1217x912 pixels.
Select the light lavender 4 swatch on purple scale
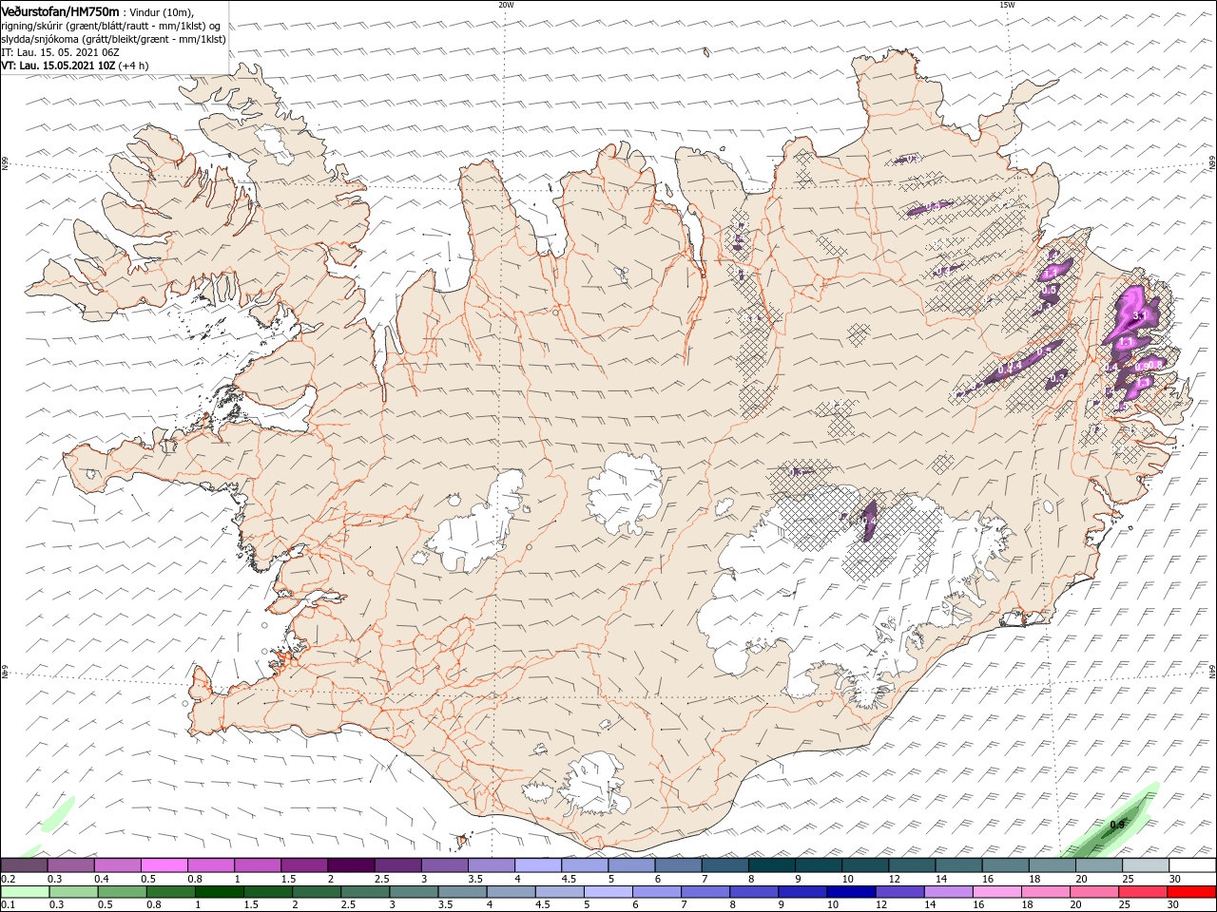click(x=537, y=865)
